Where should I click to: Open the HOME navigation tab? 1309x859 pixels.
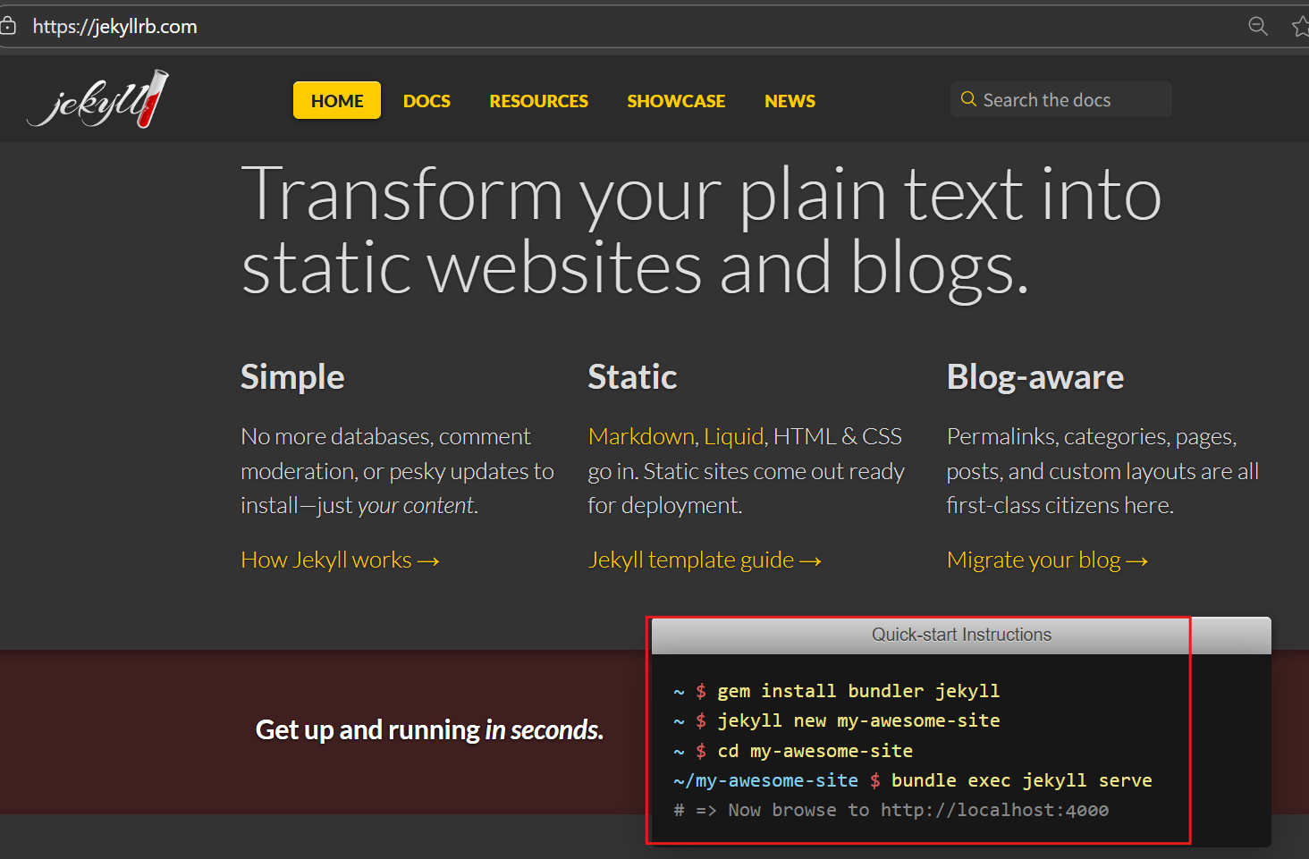coord(337,100)
